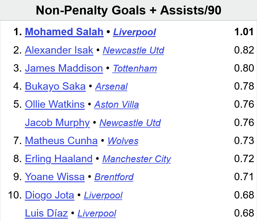257x221 pixels.
Task: Open Liverpool link beside Mohamed Salah
Action: click(135, 32)
